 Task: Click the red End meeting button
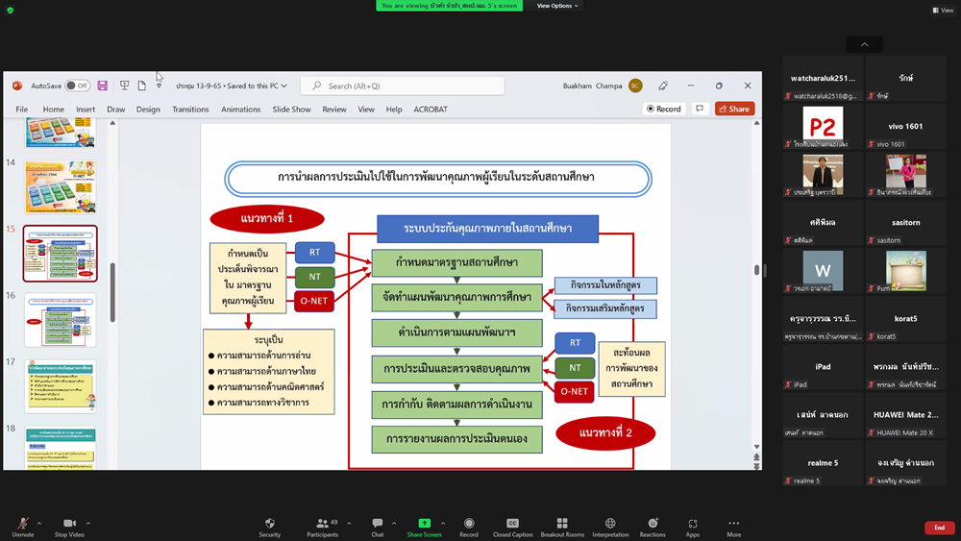pyautogui.click(x=939, y=528)
